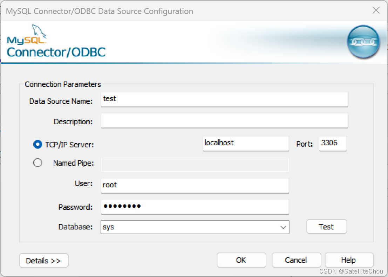Select the Named Pipe radio button

click(38, 162)
